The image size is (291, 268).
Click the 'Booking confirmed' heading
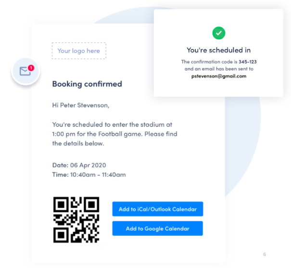point(87,84)
